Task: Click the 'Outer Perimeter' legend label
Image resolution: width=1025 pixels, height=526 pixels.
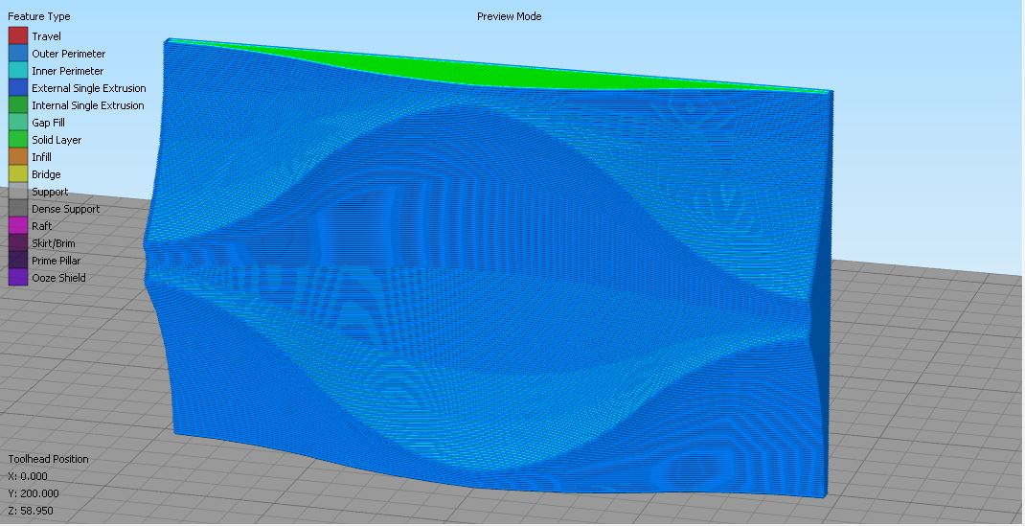Action: coord(69,54)
